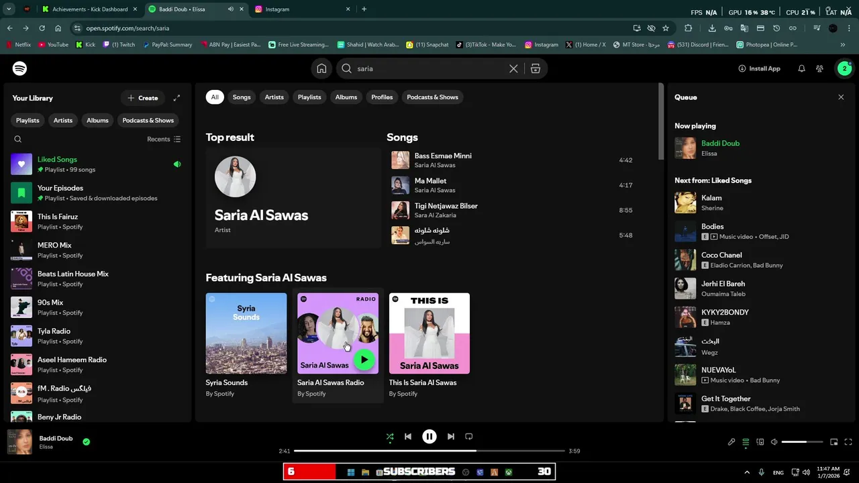Open browser downloads icon

(712, 28)
